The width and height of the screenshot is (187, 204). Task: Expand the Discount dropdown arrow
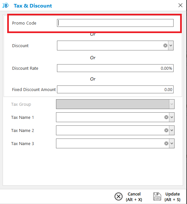click(171, 46)
